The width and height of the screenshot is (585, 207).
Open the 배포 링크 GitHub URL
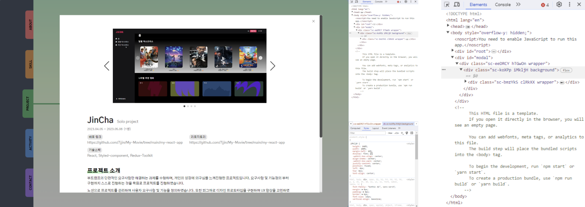click(x=135, y=142)
